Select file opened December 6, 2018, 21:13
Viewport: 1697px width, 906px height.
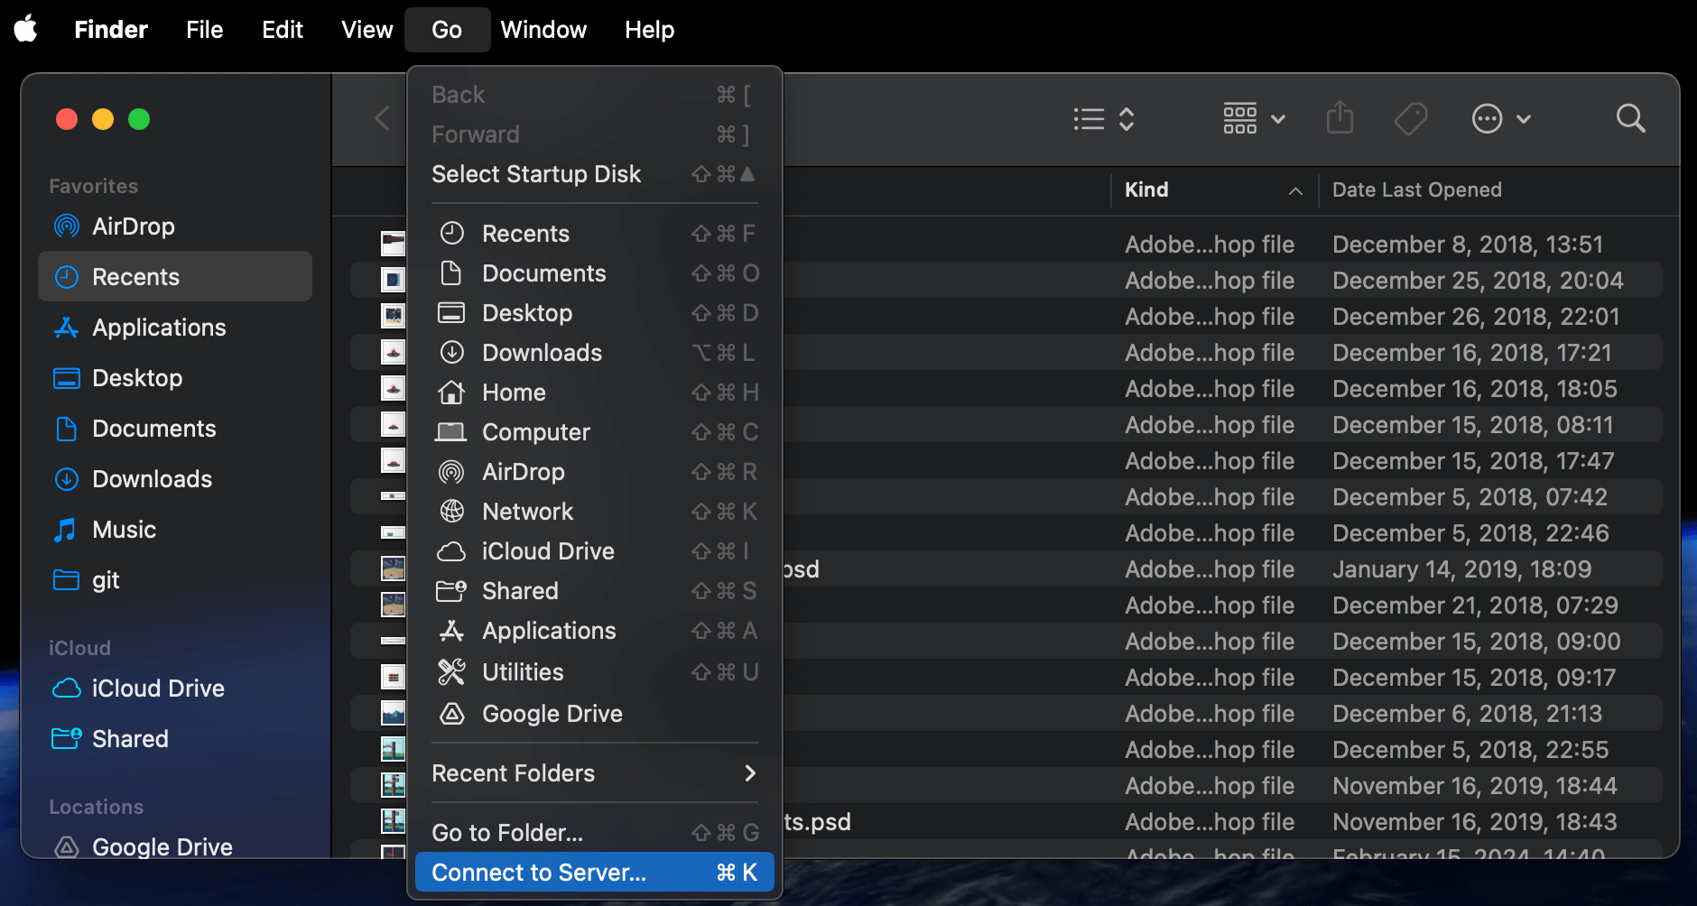[x=1006, y=713]
